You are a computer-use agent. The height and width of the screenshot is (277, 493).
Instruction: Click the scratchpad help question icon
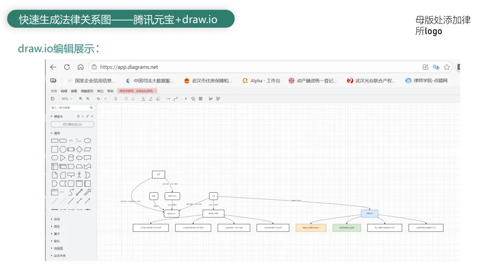(x=79, y=116)
